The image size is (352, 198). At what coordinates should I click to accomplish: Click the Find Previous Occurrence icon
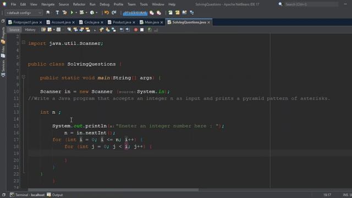(x=75, y=30)
